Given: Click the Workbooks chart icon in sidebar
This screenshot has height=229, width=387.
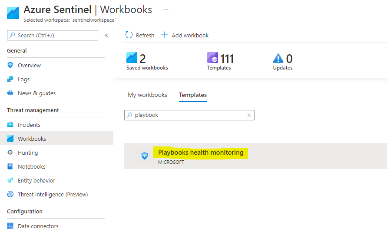Looking at the screenshot, I should click(10, 138).
